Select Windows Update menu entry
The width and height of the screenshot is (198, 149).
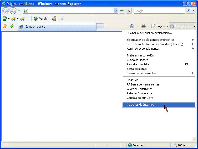pyautogui.click(x=159, y=60)
